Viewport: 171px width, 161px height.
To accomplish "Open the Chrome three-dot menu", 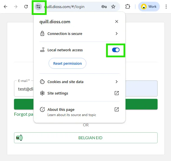I will click(166, 7).
